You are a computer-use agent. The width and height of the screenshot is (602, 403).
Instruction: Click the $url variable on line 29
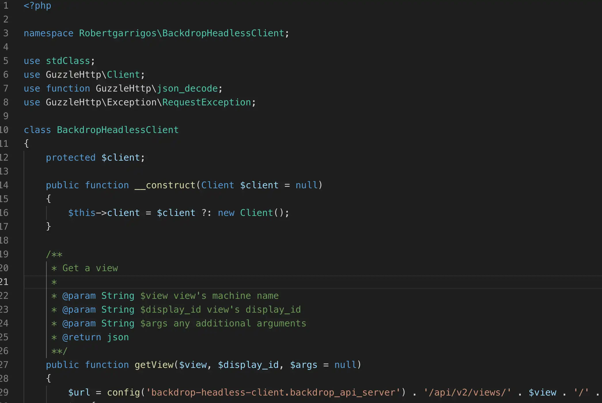point(79,392)
